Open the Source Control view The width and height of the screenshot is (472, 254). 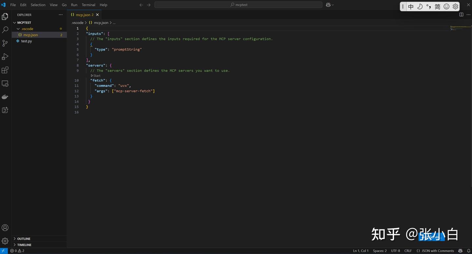(x=5, y=43)
